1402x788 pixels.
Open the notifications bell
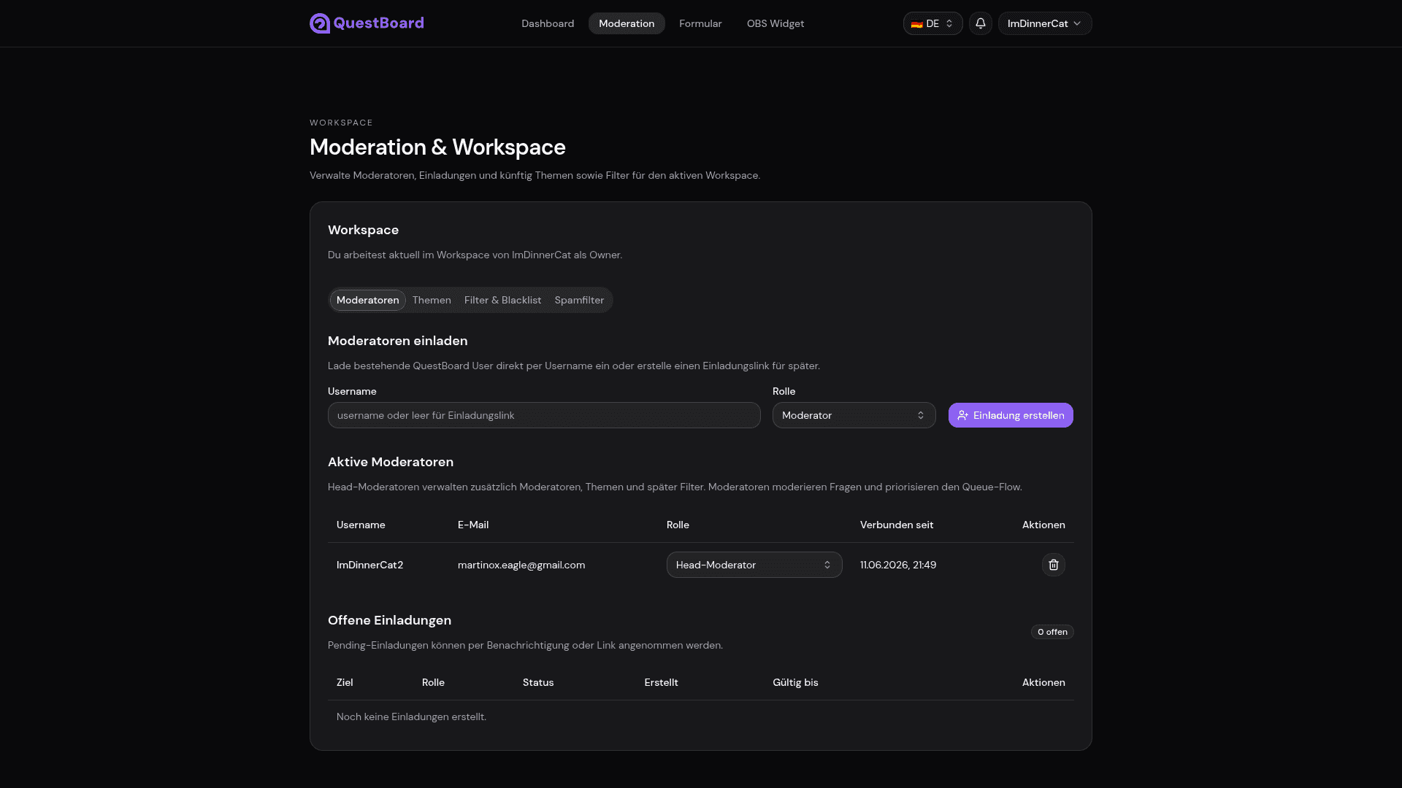coord(981,23)
